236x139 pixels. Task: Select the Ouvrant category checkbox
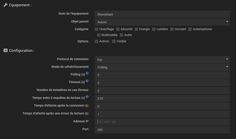coord(172,29)
